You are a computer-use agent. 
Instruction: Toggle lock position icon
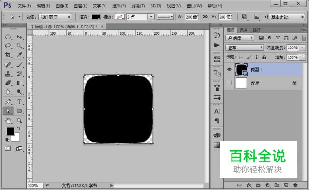[256, 57]
